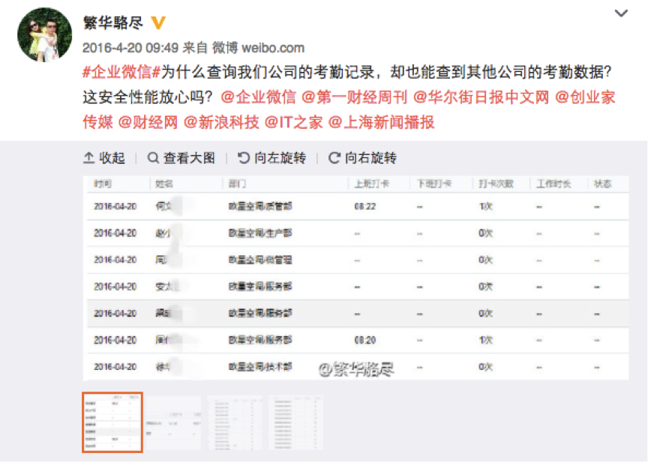Click the 部门 column header
The width and height of the screenshot is (648, 462).
pyautogui.click(x=237, y=184)
